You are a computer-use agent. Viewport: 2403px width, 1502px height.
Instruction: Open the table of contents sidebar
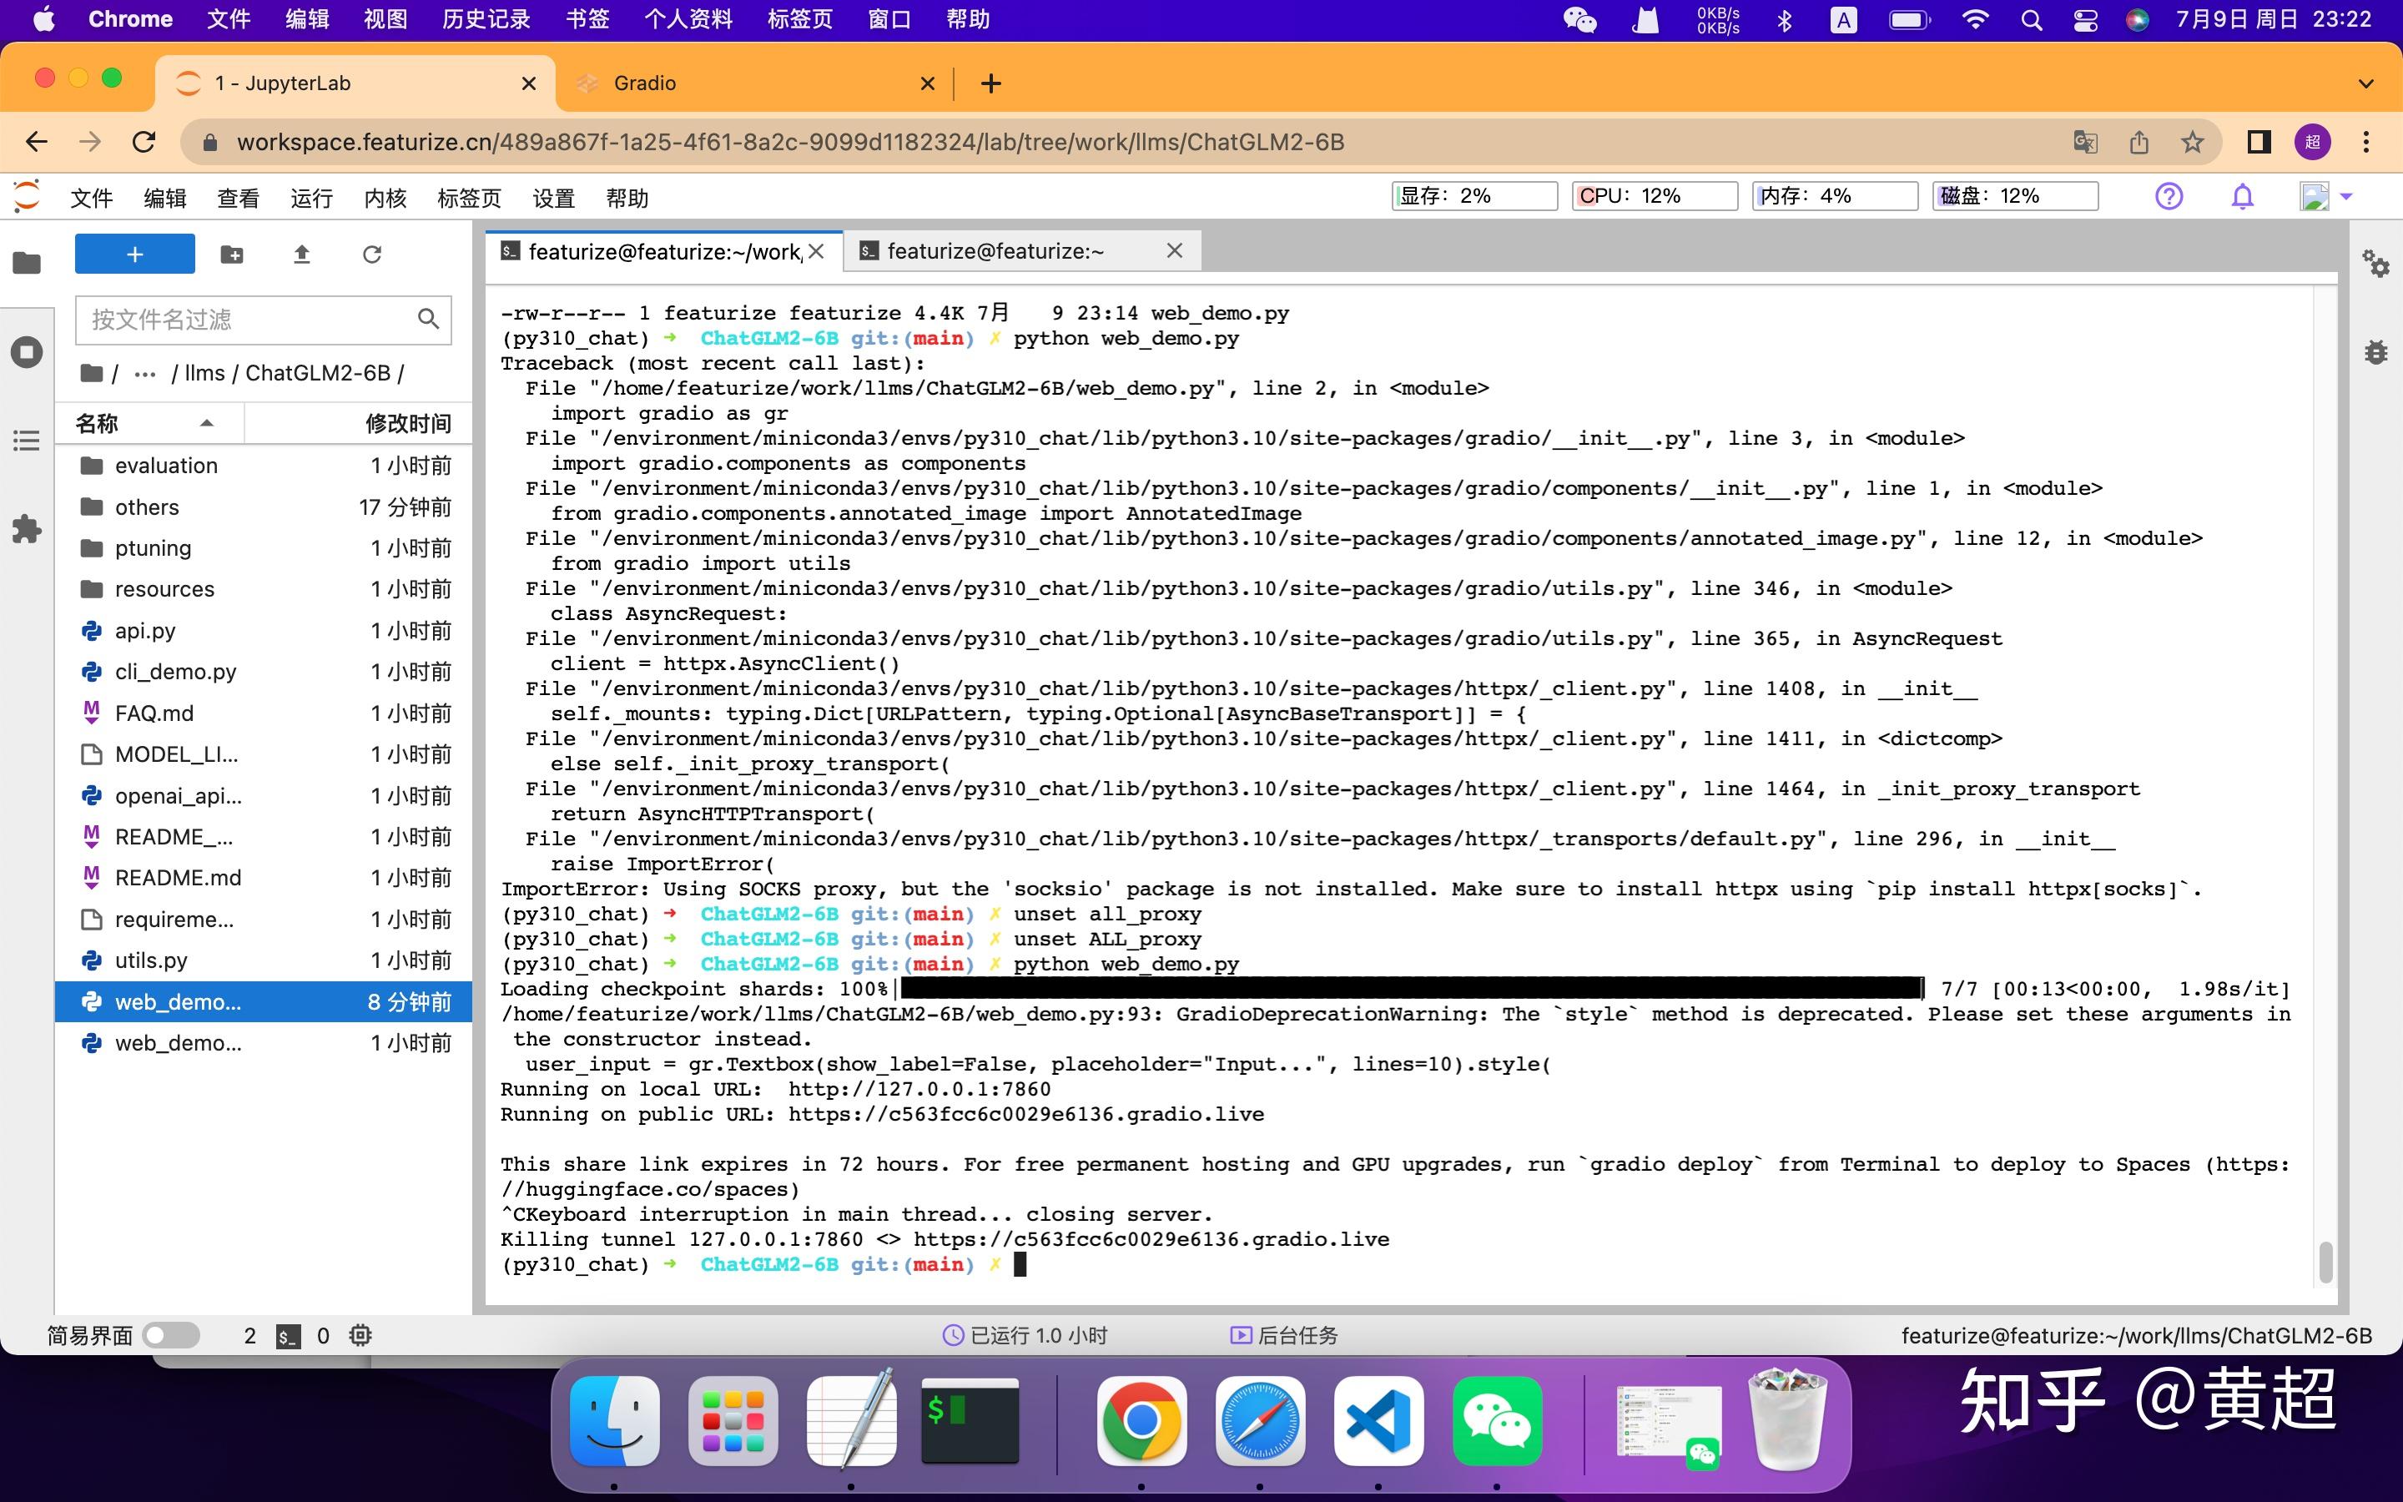click(x=27, y=440)
